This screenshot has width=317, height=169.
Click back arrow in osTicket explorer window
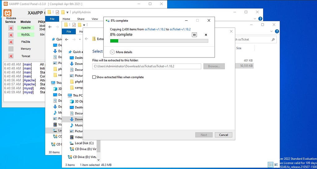tap(67, 39)
